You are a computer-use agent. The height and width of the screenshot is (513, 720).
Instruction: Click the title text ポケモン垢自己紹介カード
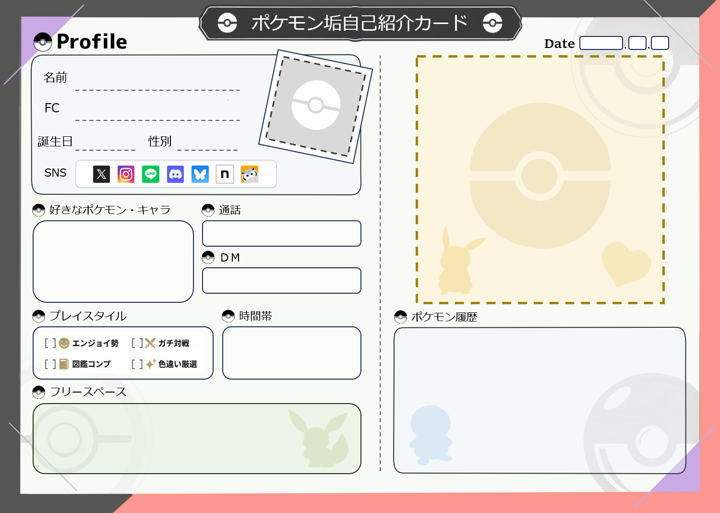360,23
